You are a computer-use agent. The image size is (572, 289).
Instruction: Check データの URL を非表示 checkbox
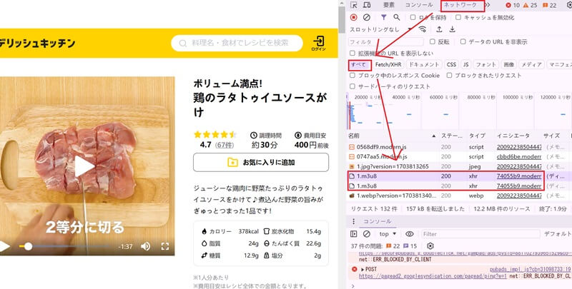point(463,41)
